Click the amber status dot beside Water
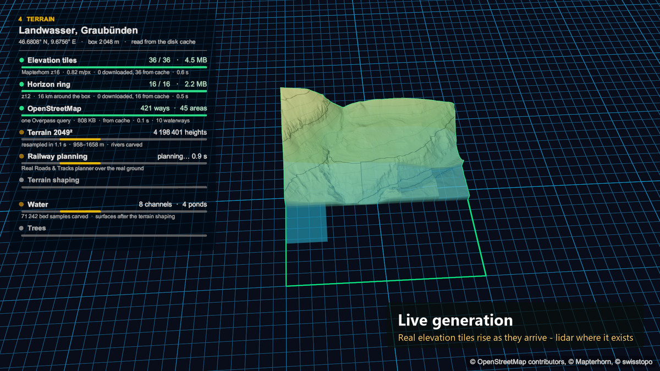 (21, 204)
